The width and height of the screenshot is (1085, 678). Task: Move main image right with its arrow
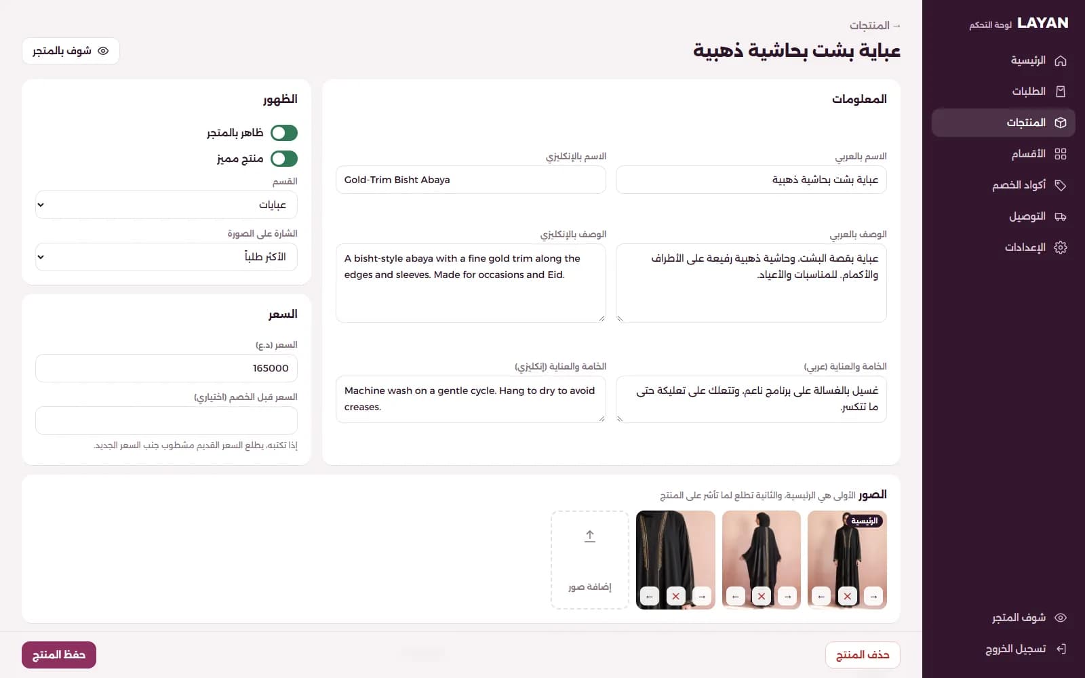click(873, 597)
